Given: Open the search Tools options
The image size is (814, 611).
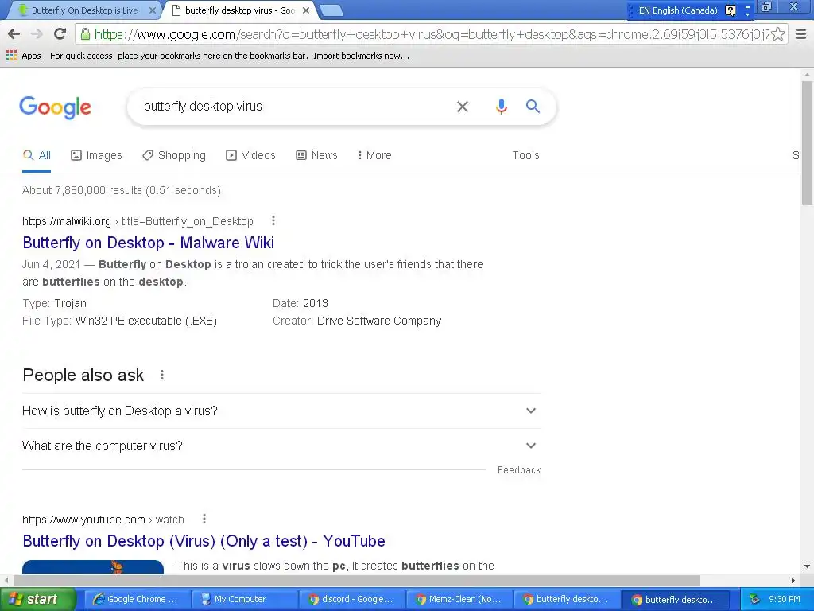Looking at the screenshot, I should point(526,155).
